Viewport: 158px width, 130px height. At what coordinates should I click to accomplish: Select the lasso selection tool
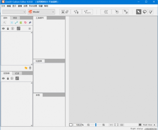(145, 12)
